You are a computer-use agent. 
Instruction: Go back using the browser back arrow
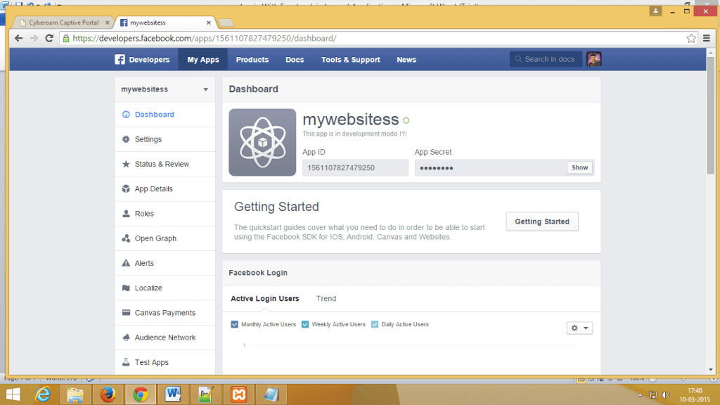pos(18,38)
